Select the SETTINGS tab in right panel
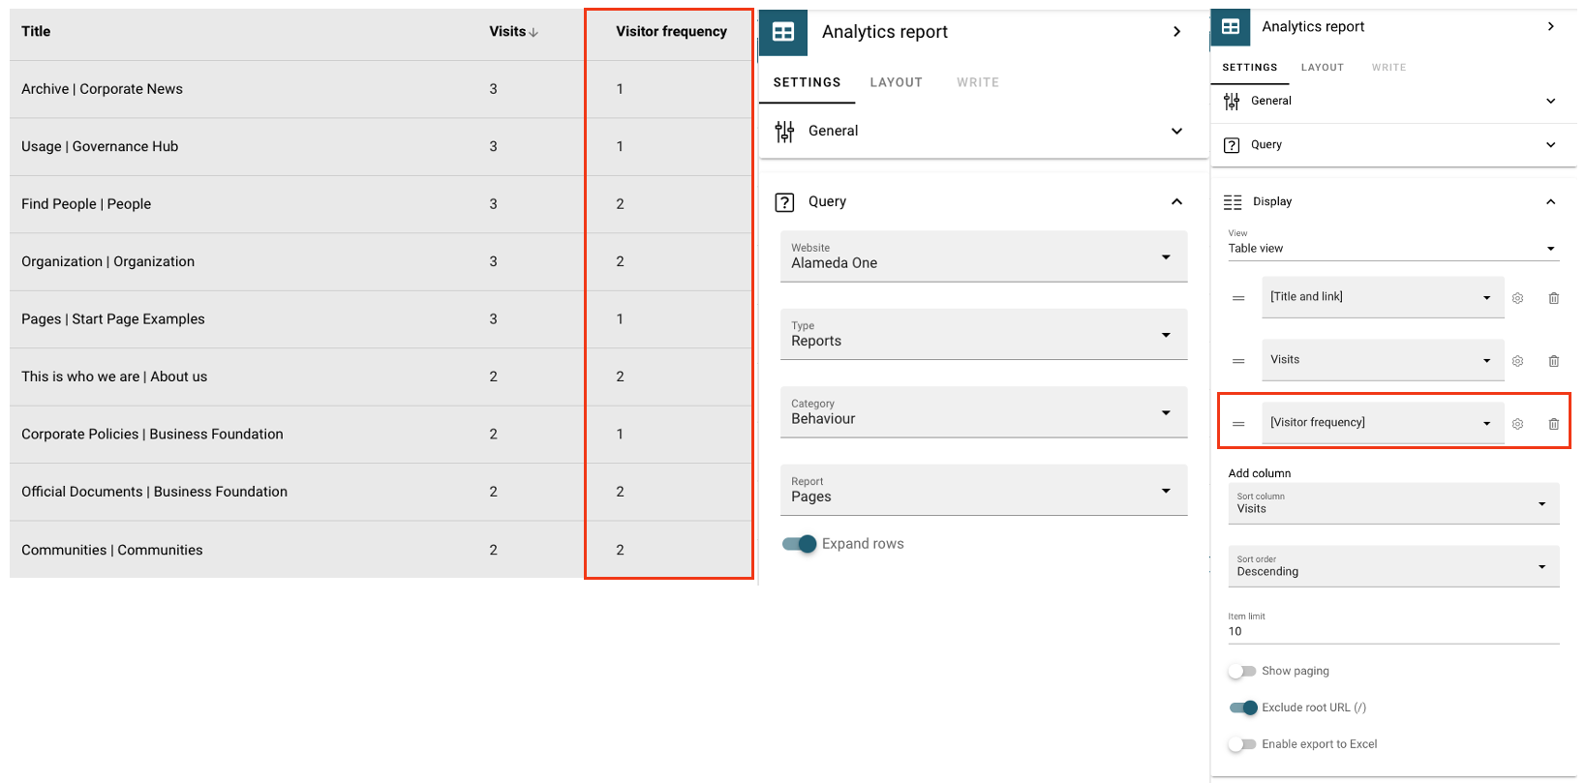1586x783 pixels. 1249,68
